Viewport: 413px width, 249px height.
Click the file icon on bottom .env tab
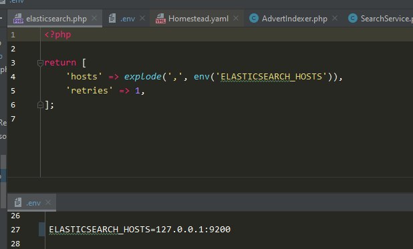18,203
